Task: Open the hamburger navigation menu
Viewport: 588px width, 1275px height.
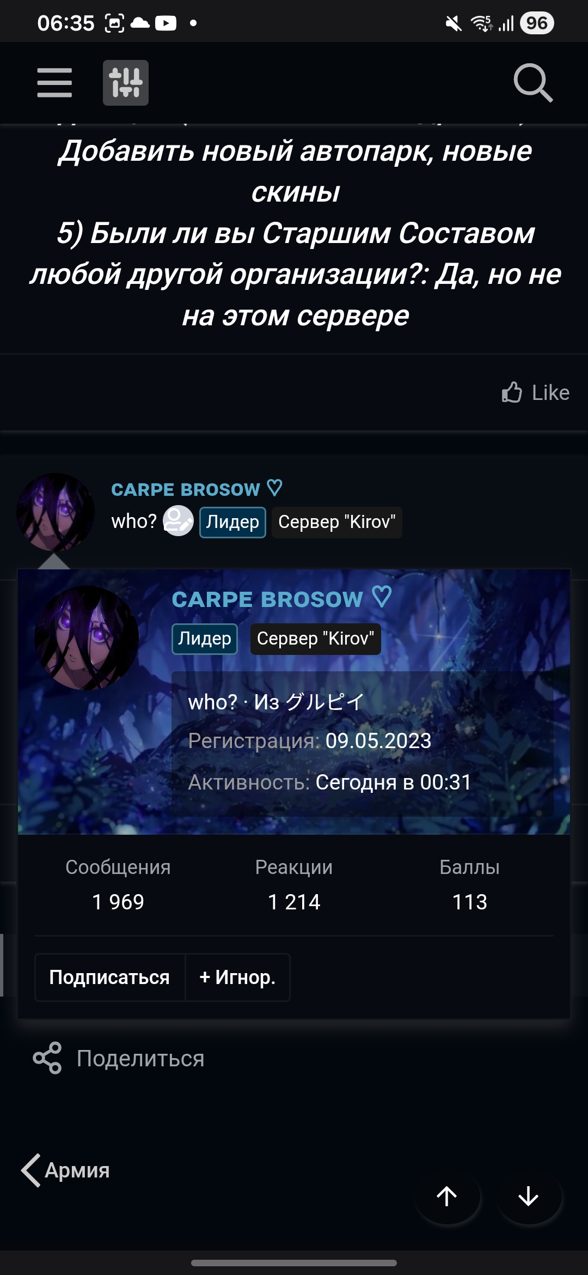Action: point(54,83)
